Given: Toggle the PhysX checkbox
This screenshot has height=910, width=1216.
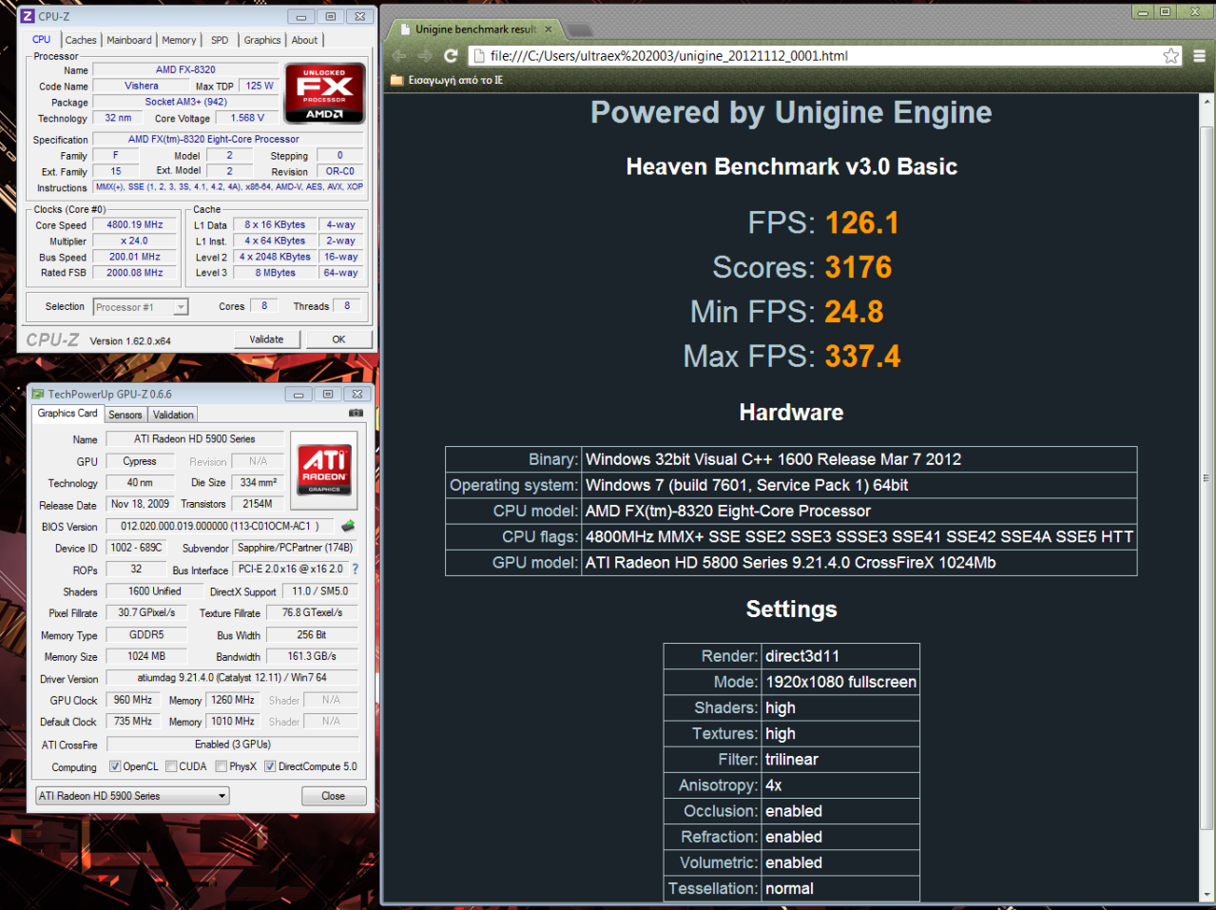Looking at the screenshot, I should coord(221,766).
